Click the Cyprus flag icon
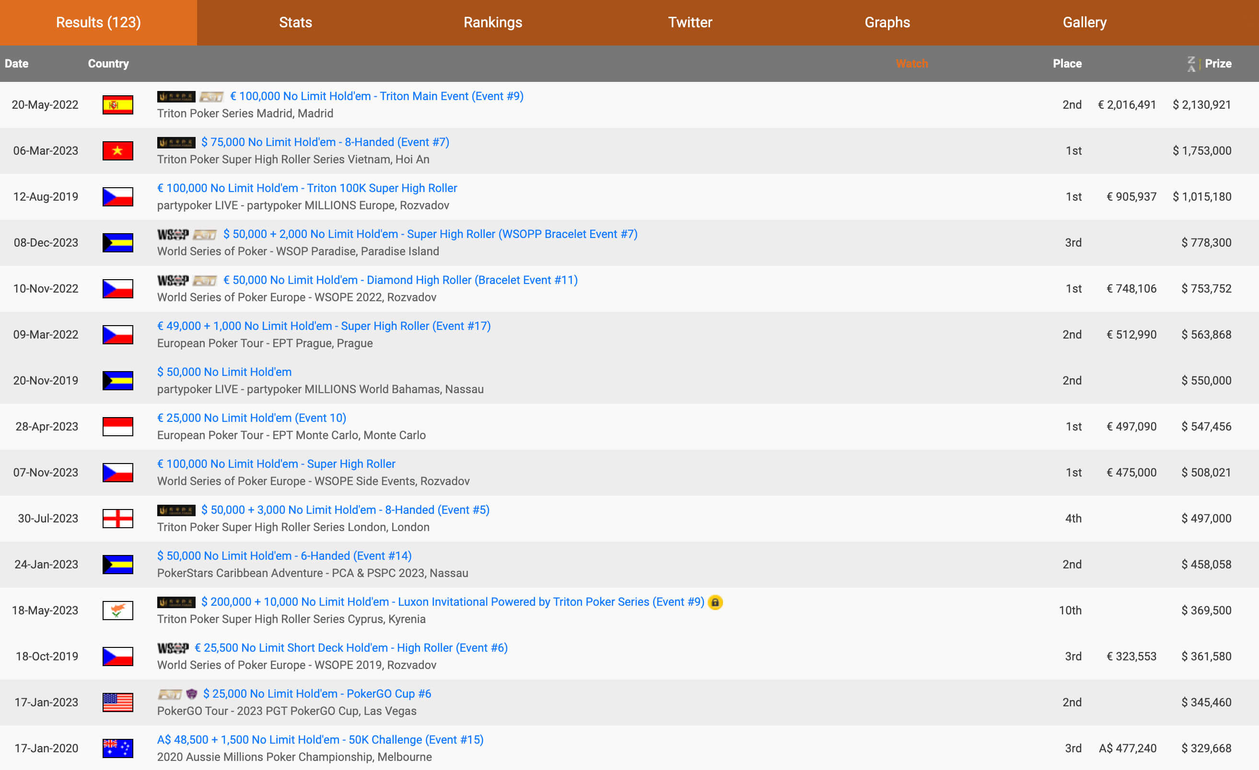The width and height of the screenshot is (1259, 770). (x=117, y=610)
